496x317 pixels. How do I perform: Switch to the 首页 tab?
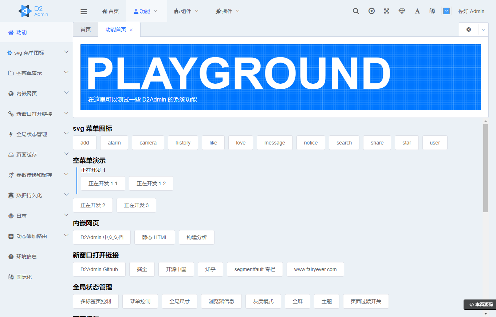[86, 29]
